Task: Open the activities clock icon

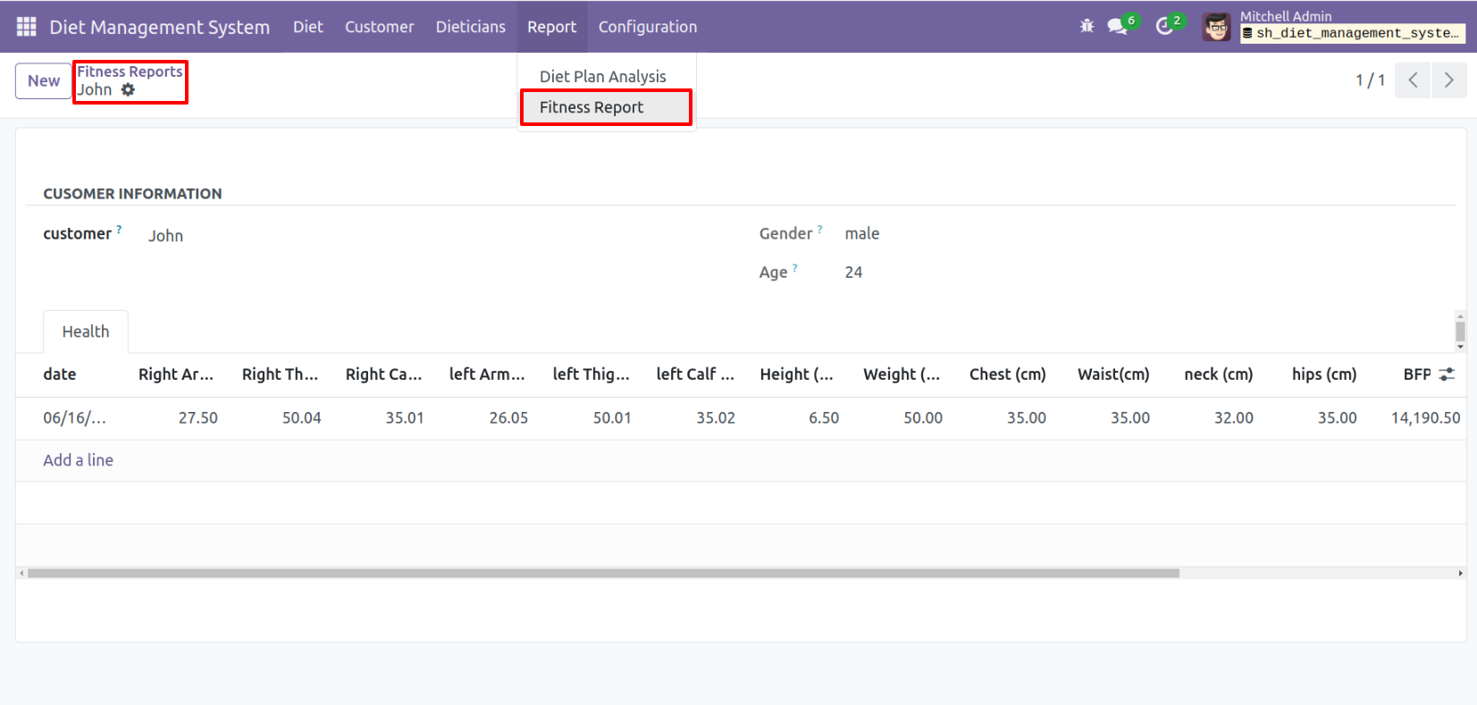Action: pyautogui.click(x=1163, y=27)
